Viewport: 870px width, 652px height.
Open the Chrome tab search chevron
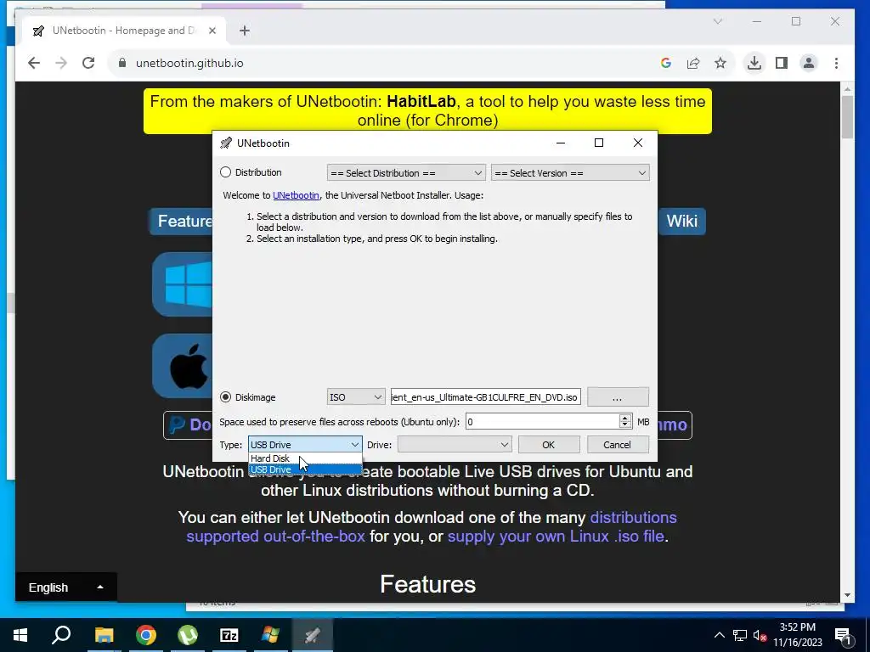tap(717, 21)
